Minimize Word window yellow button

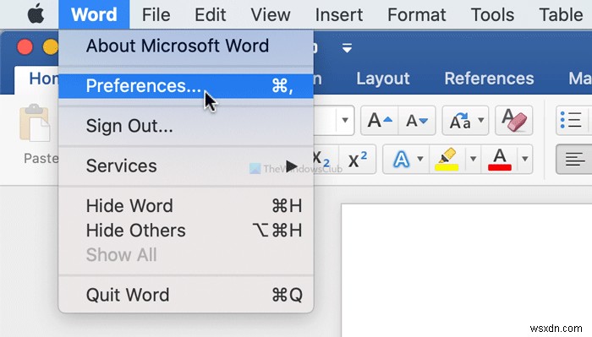[x=51, y=47]
